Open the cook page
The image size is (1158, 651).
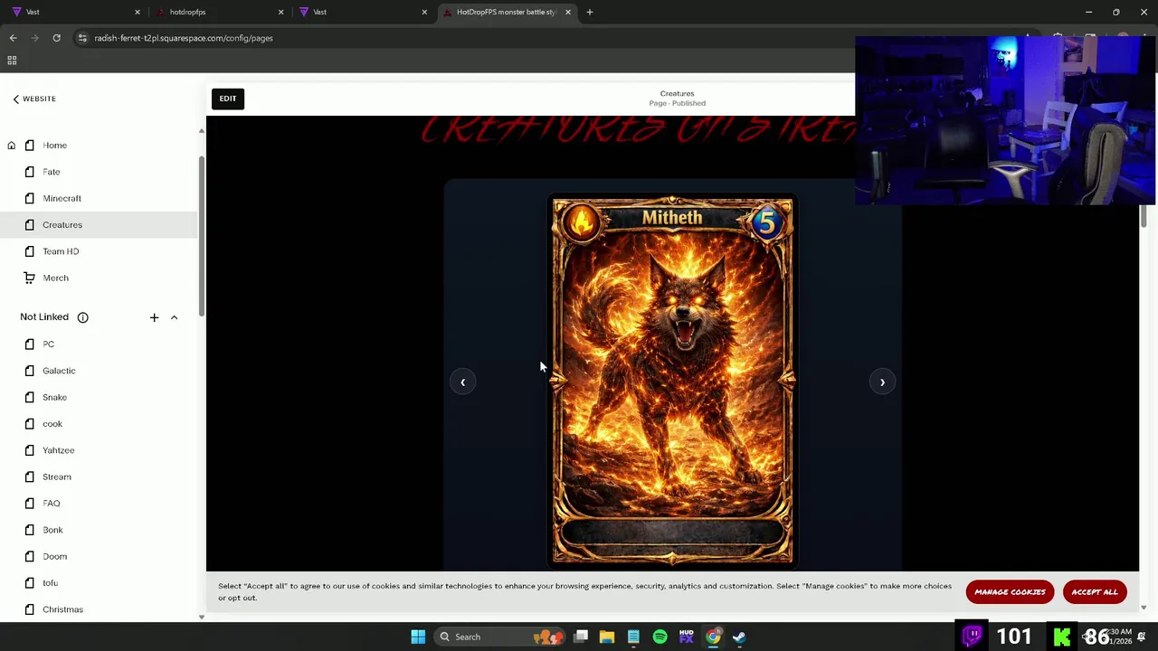[52, 424]
